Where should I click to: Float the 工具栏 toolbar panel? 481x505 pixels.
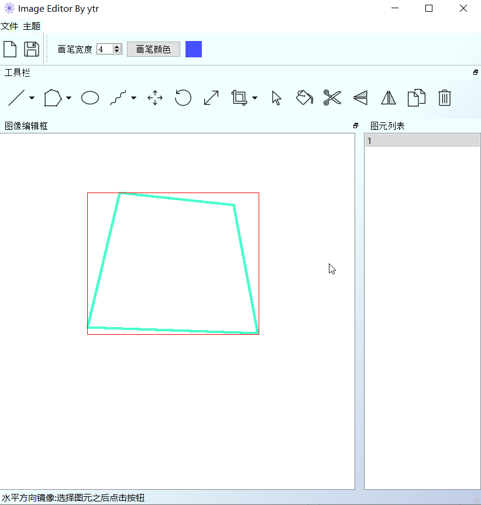(x=476, y=73)
